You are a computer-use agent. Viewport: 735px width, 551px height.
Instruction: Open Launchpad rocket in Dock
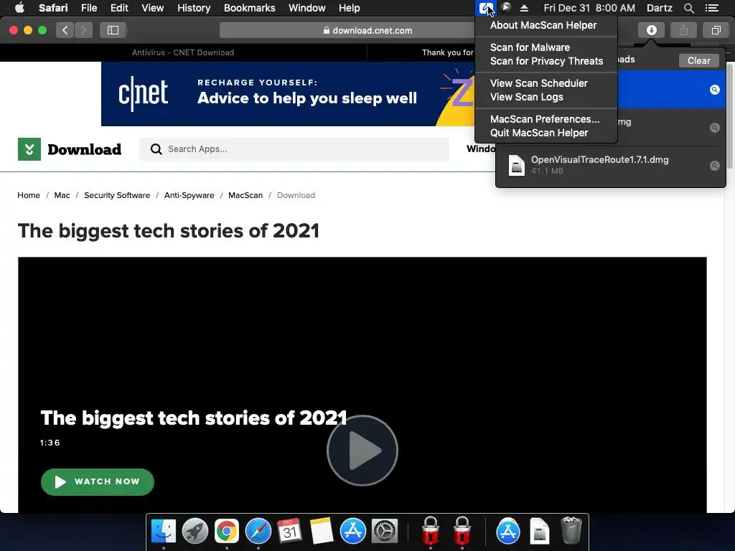coord(195,531)
